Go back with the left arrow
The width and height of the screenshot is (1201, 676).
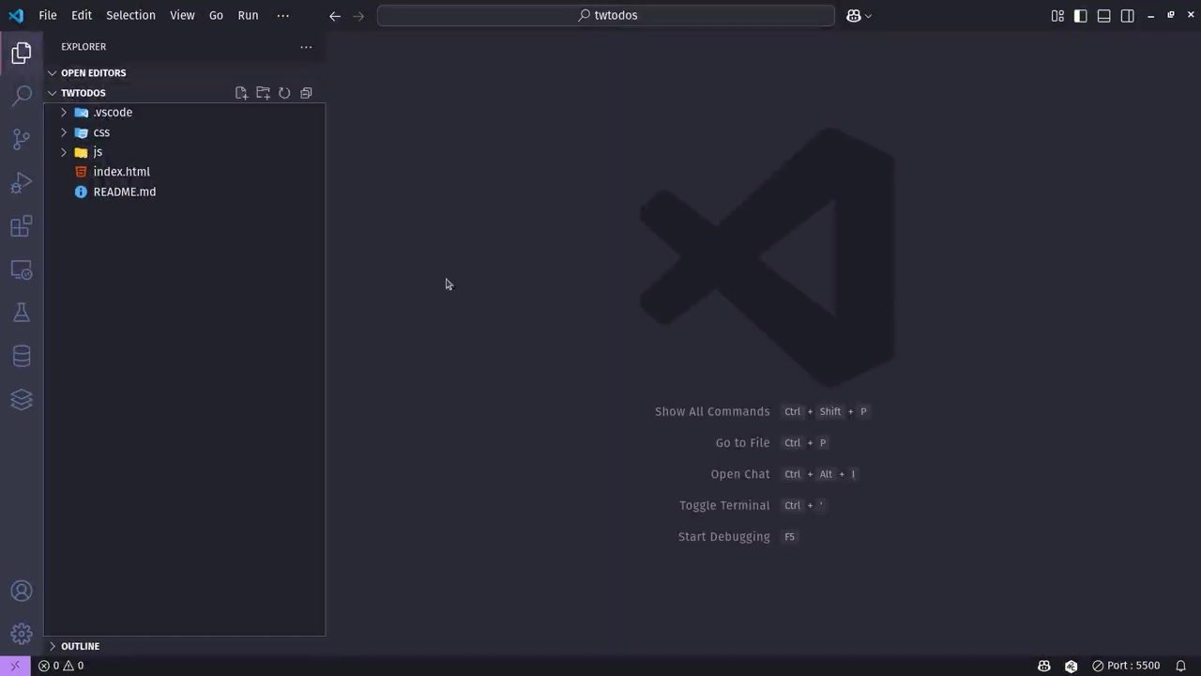coord(335,16)
